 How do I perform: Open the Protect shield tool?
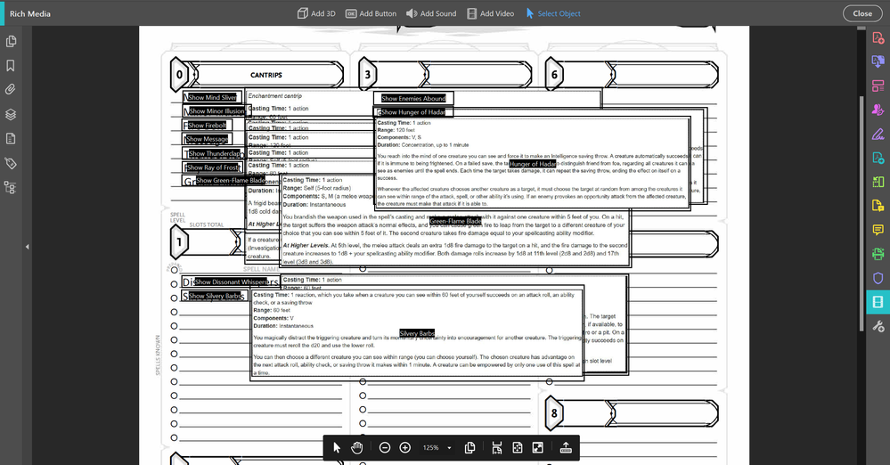point(878,278)
